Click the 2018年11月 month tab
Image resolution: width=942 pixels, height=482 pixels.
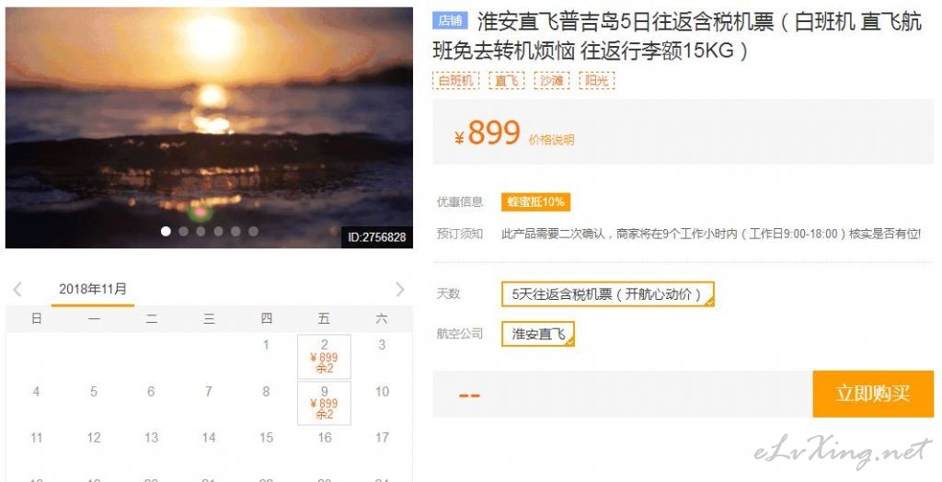[x=93, y=289]
